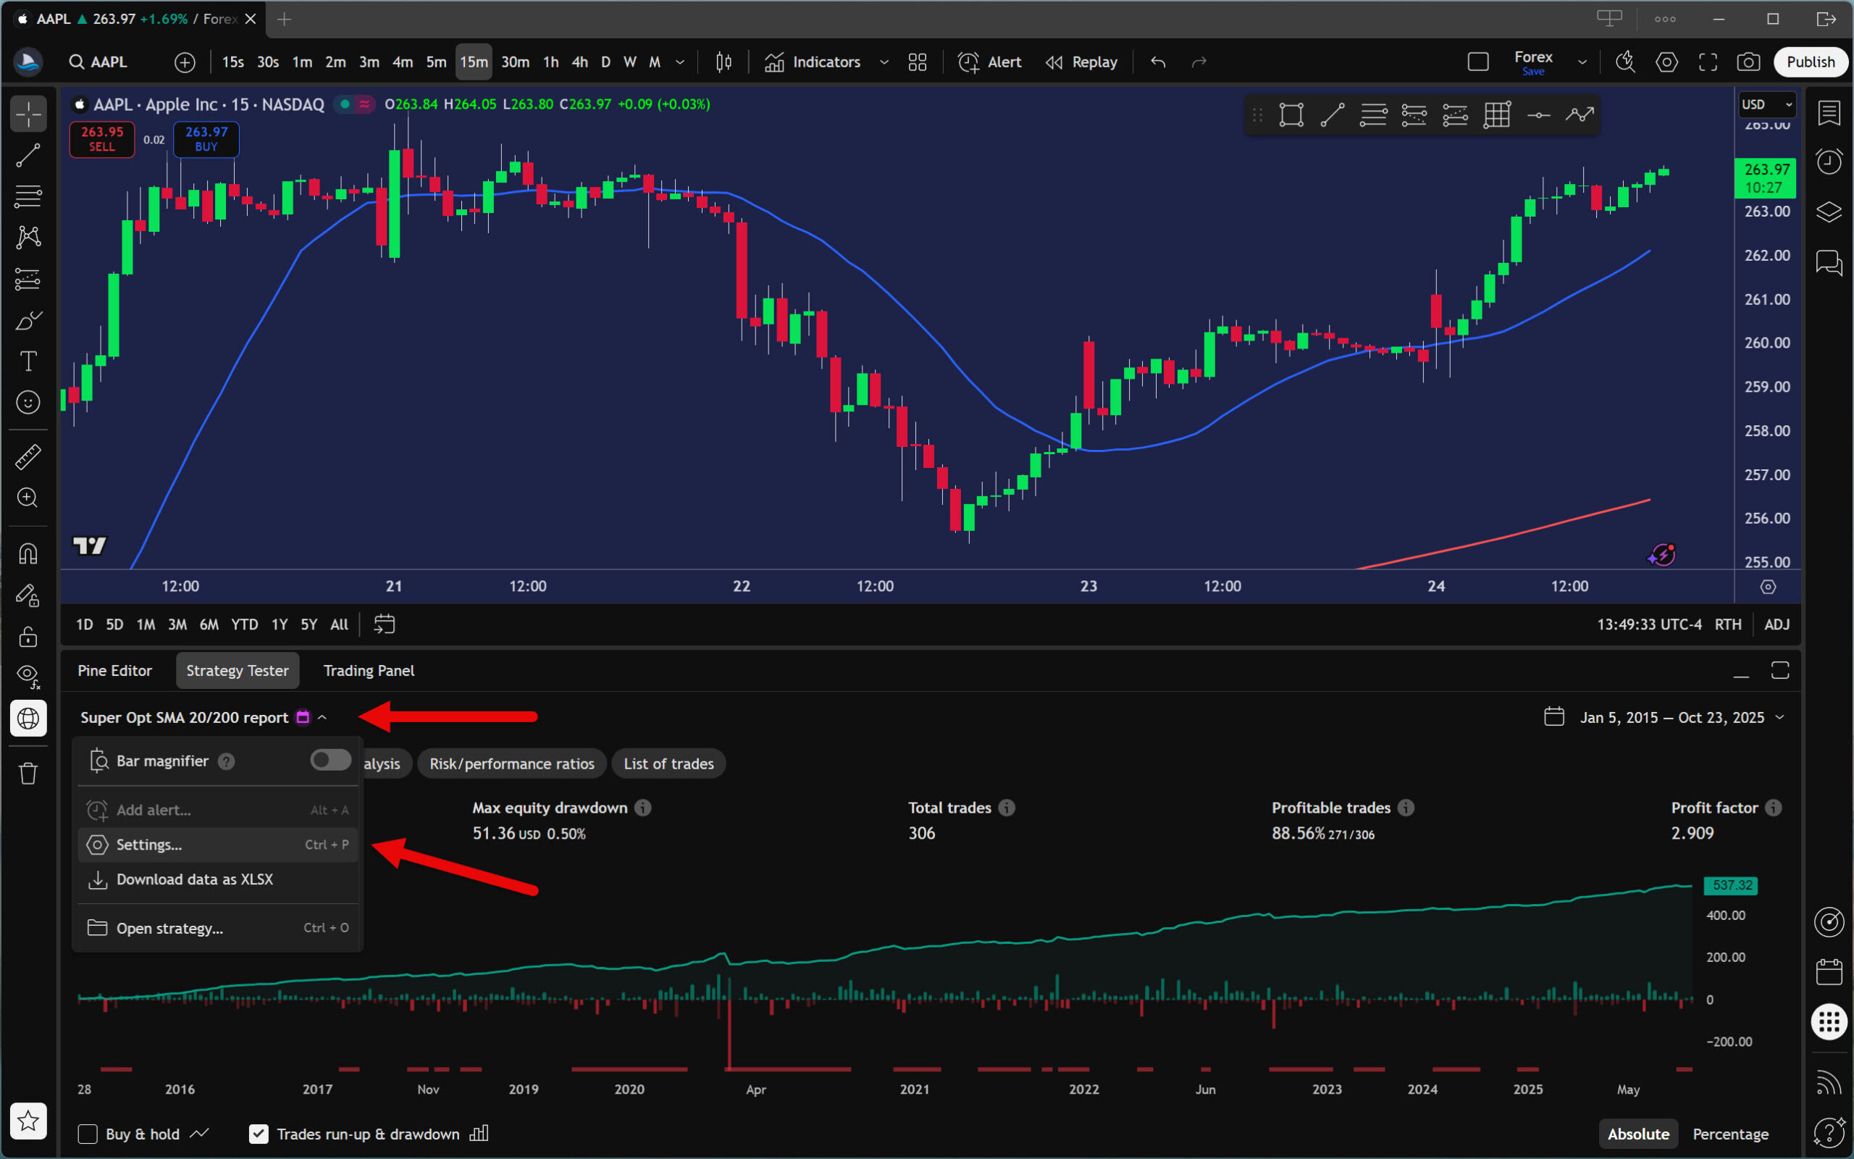Expand the more timeframes chevron
Viewport: 1854px width, 1159px height.
[679, 62]
